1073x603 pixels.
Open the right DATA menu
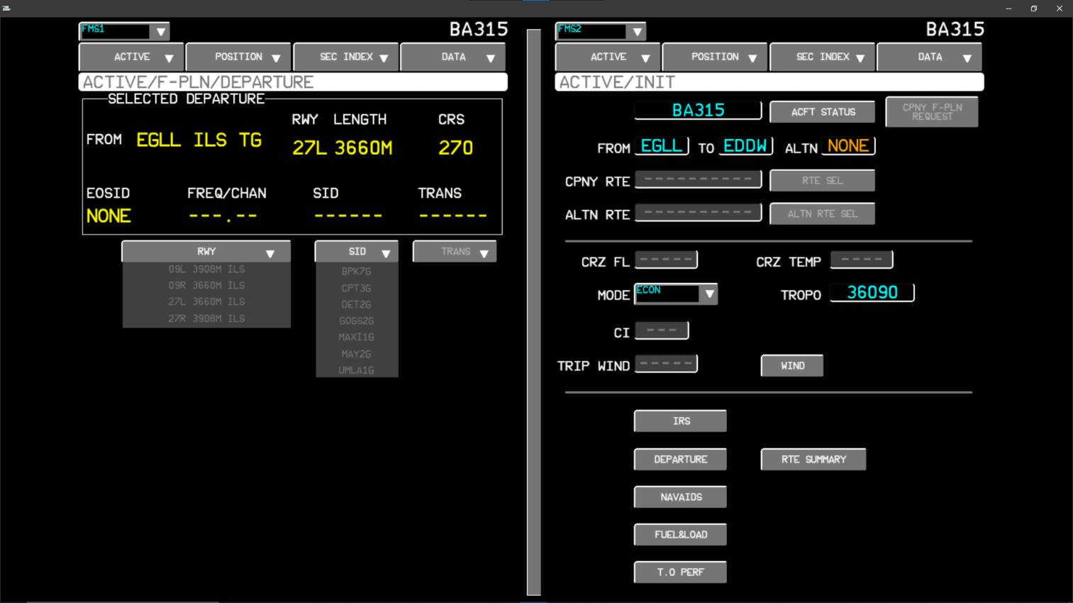(930, 57)
